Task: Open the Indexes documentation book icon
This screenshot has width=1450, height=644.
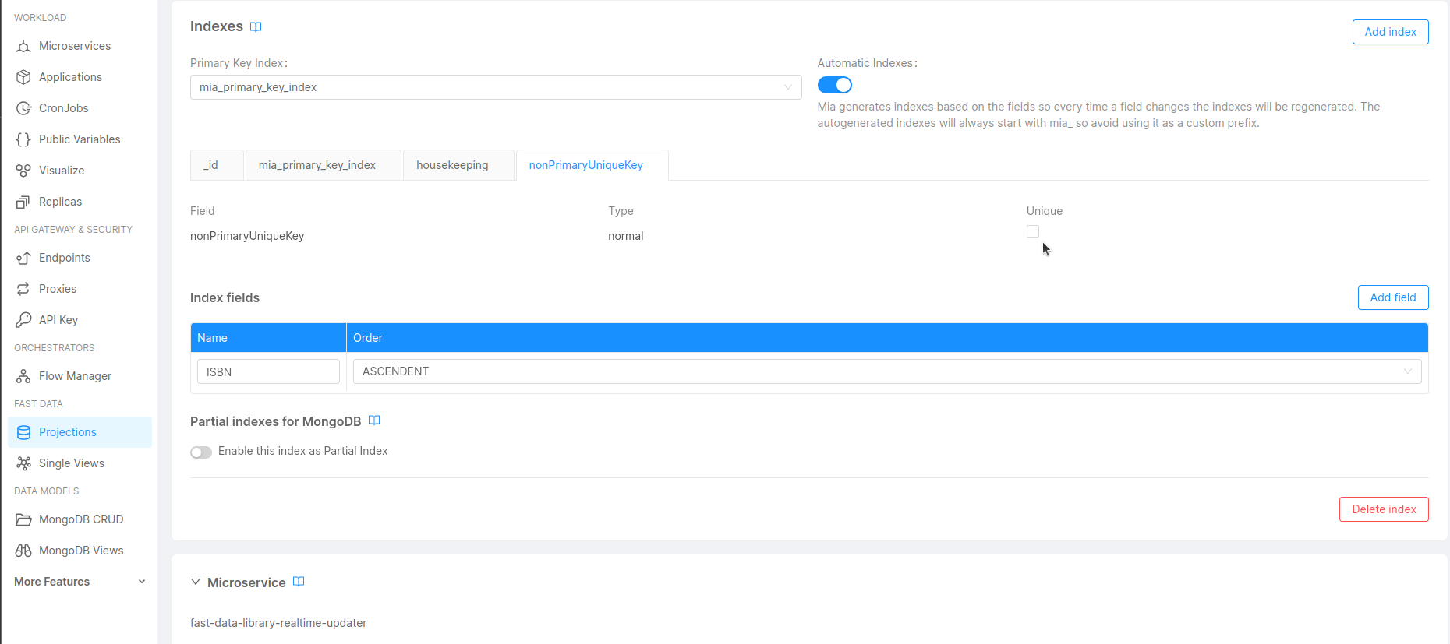Action: [256, 27]
